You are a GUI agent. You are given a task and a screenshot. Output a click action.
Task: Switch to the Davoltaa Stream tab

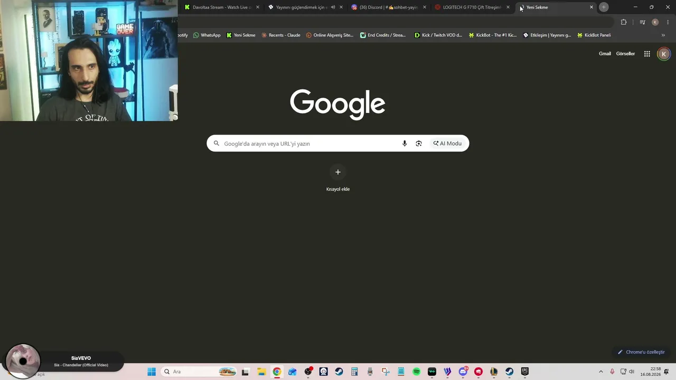(x=222, y=7)
